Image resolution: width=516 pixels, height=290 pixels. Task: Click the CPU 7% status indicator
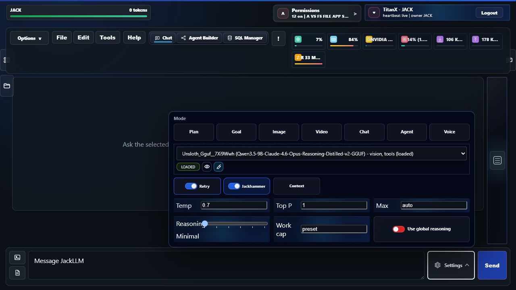[308, 41]
